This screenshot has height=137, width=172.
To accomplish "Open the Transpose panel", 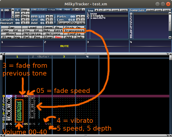I will click(x=74, y=31).
